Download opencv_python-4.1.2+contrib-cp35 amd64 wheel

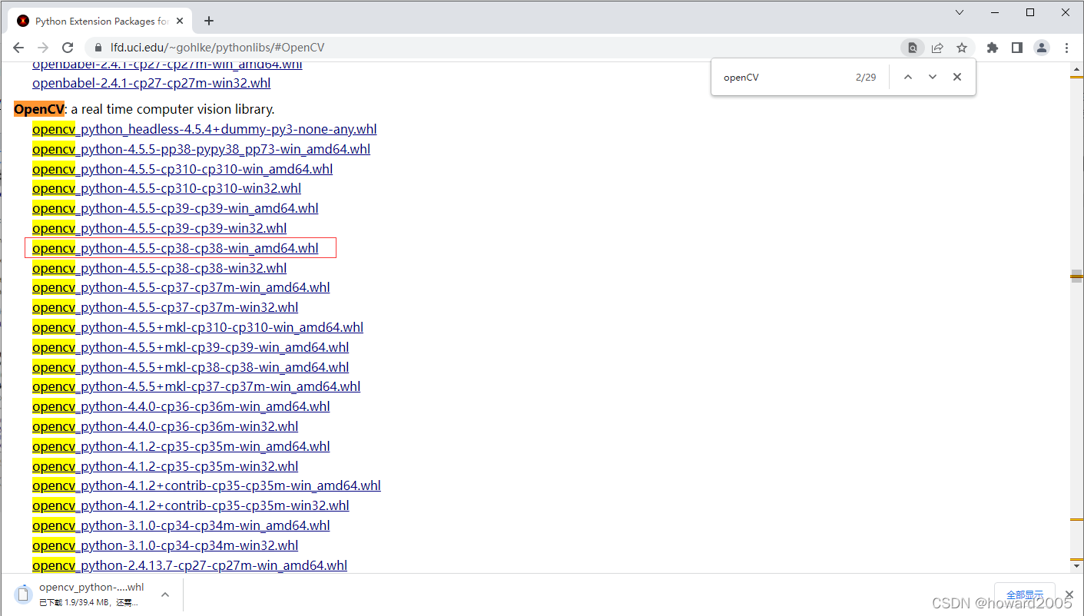pos(207,485)
